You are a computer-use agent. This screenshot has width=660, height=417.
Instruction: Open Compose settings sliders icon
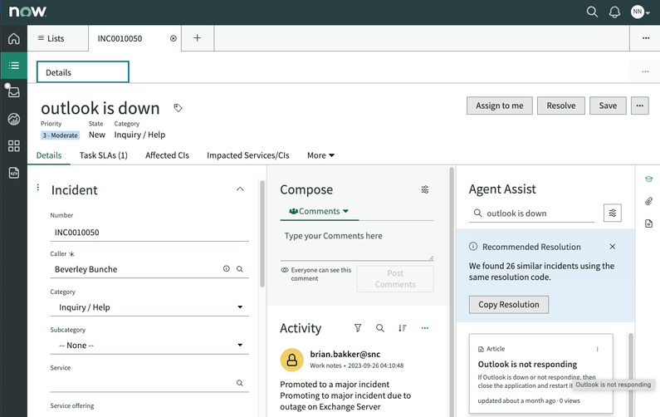tap(425, 189)
